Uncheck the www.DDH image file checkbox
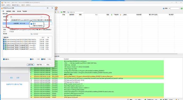This screenshot has height=100, width=183. pyautogui.click(x=4, y=49)
